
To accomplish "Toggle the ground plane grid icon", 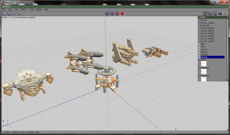I will (x=220, y=14).
